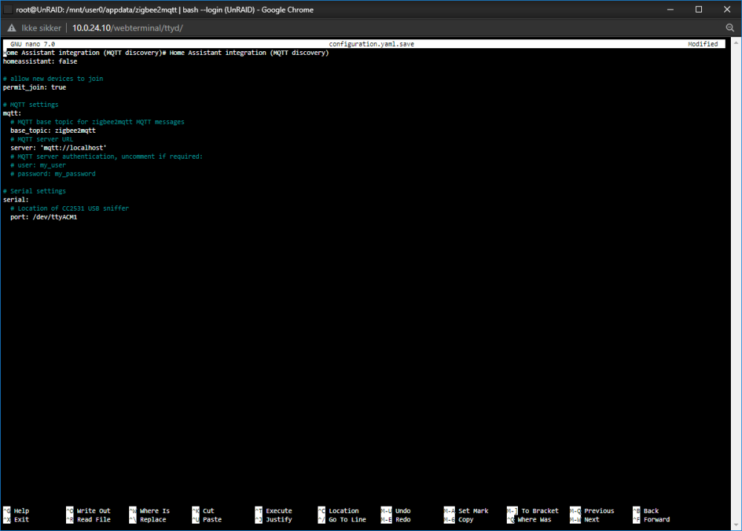Click the 'port: /dev/ttyACM1' line
Viewport: 742px width, 531px height.
pyautogui.click(x=44, y=217)
